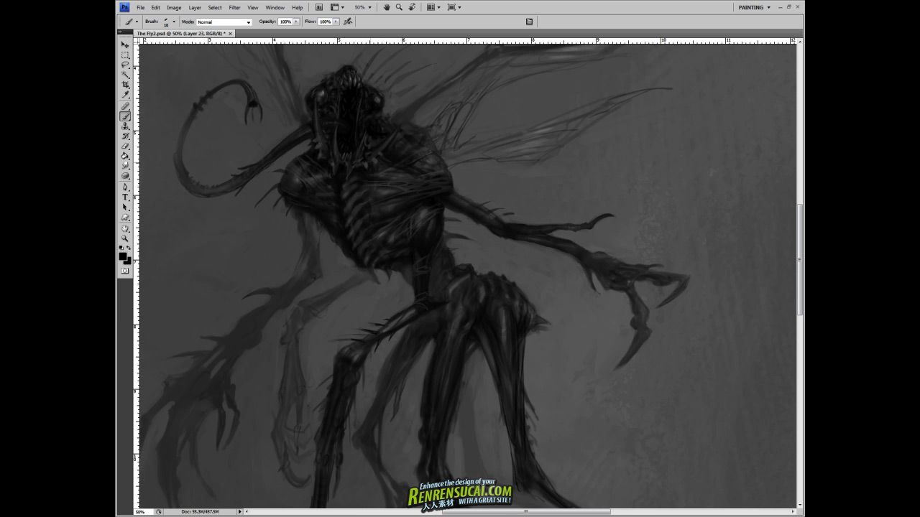
Task: Click the status bar zoom percentage field
Action: click(142, 511)
